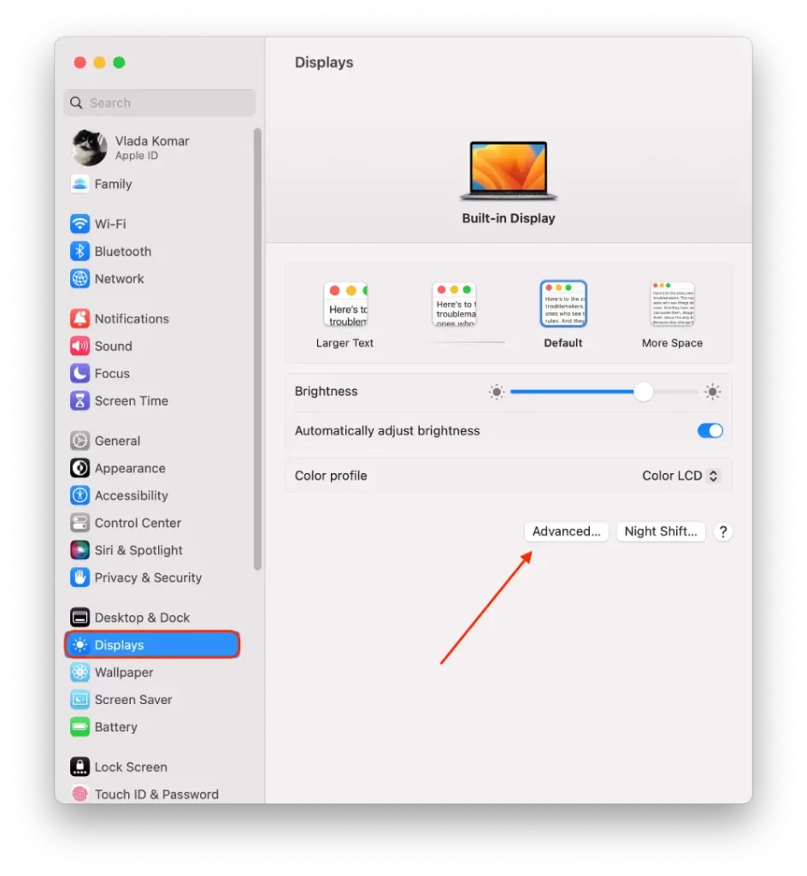Open the Privacy & Security hand icon
This screenshot has width=807, height=876.
[80, 577]
